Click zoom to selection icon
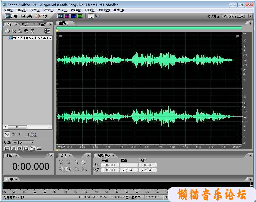Viewport: 256px width, 202px height. coord(83,162)
